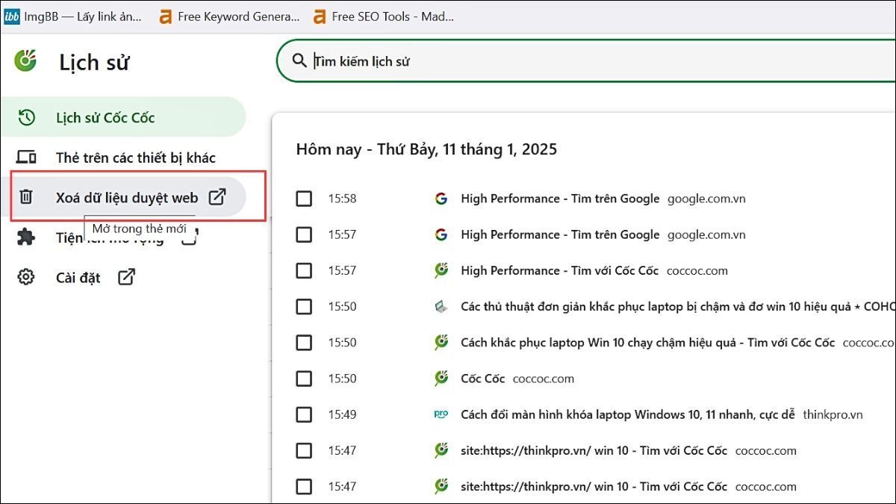Click the Google favicon on the 15:57 google.com.vn entry

(441, 234)
